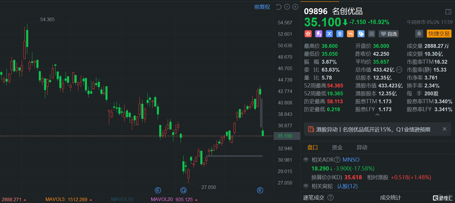Viewport: 455px width, 203px height.
Task: Click the stacked layers icon beside 相关ADR
Action: [306, 160]
